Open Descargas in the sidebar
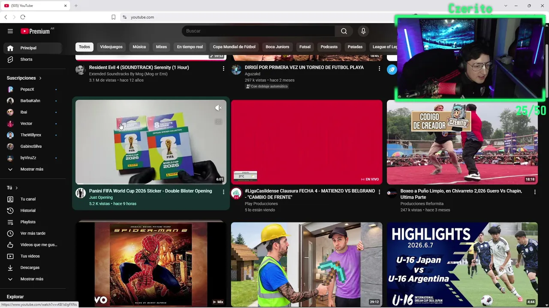The image size is (549, 308). pos(33,268)
